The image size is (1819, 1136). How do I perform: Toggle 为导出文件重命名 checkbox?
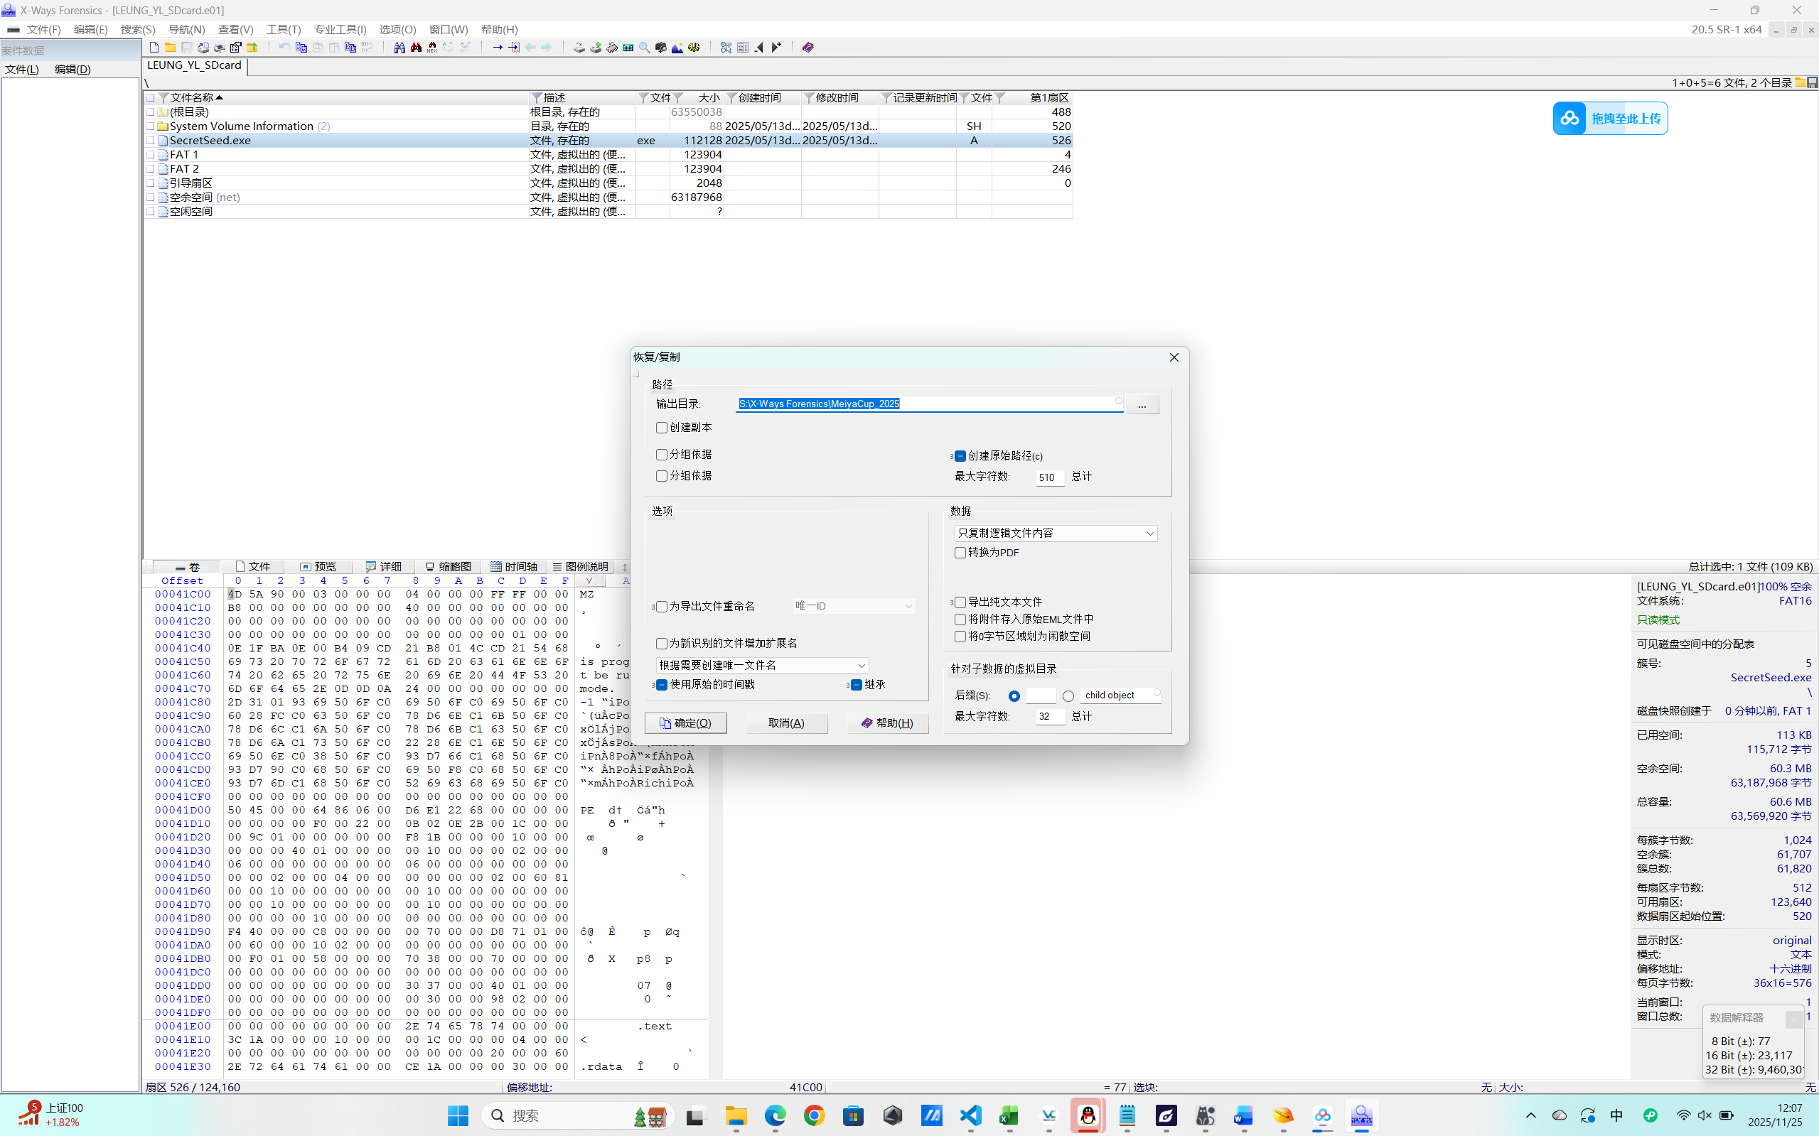click(x=662, y=606)
